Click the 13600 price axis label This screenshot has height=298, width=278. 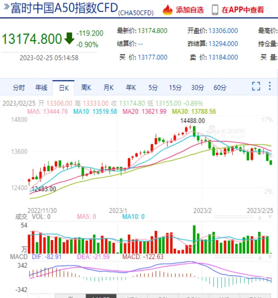pos(19,151)
